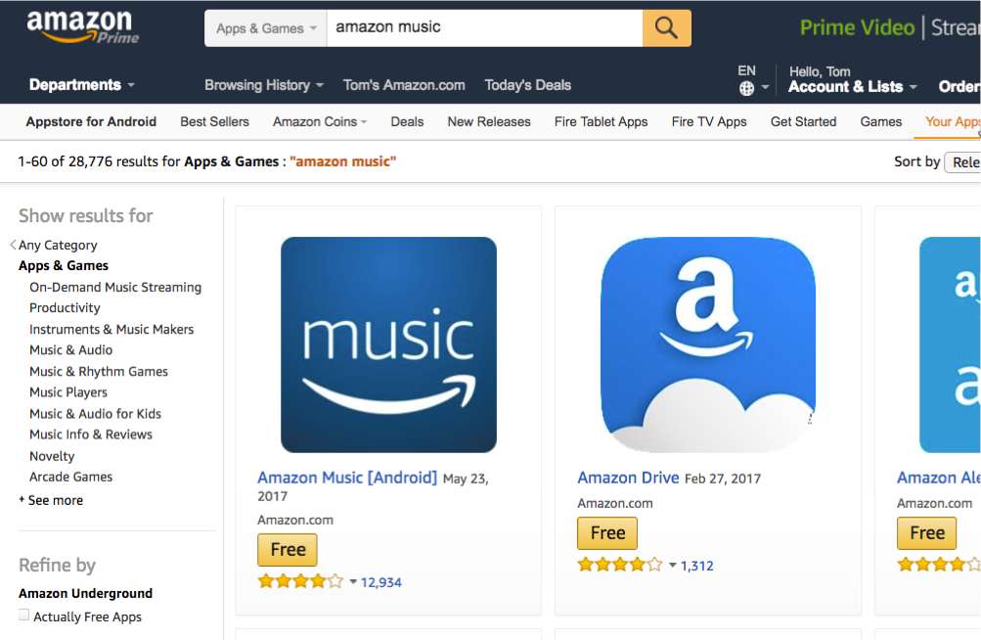The width and height of the screenshot is (981, 640).
Task: Click the Amazon Drive cloud app icon
Action: pyautogui.click(x=707, y=344)
